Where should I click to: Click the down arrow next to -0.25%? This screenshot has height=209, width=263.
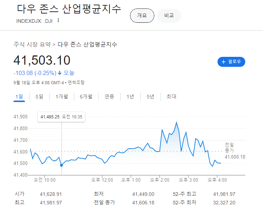pyautogui.click(x=60, y=73)
